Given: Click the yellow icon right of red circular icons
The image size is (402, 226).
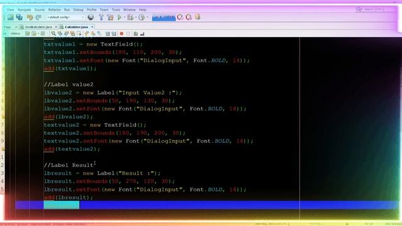Looking at the screenshot, I should (197, 17).
